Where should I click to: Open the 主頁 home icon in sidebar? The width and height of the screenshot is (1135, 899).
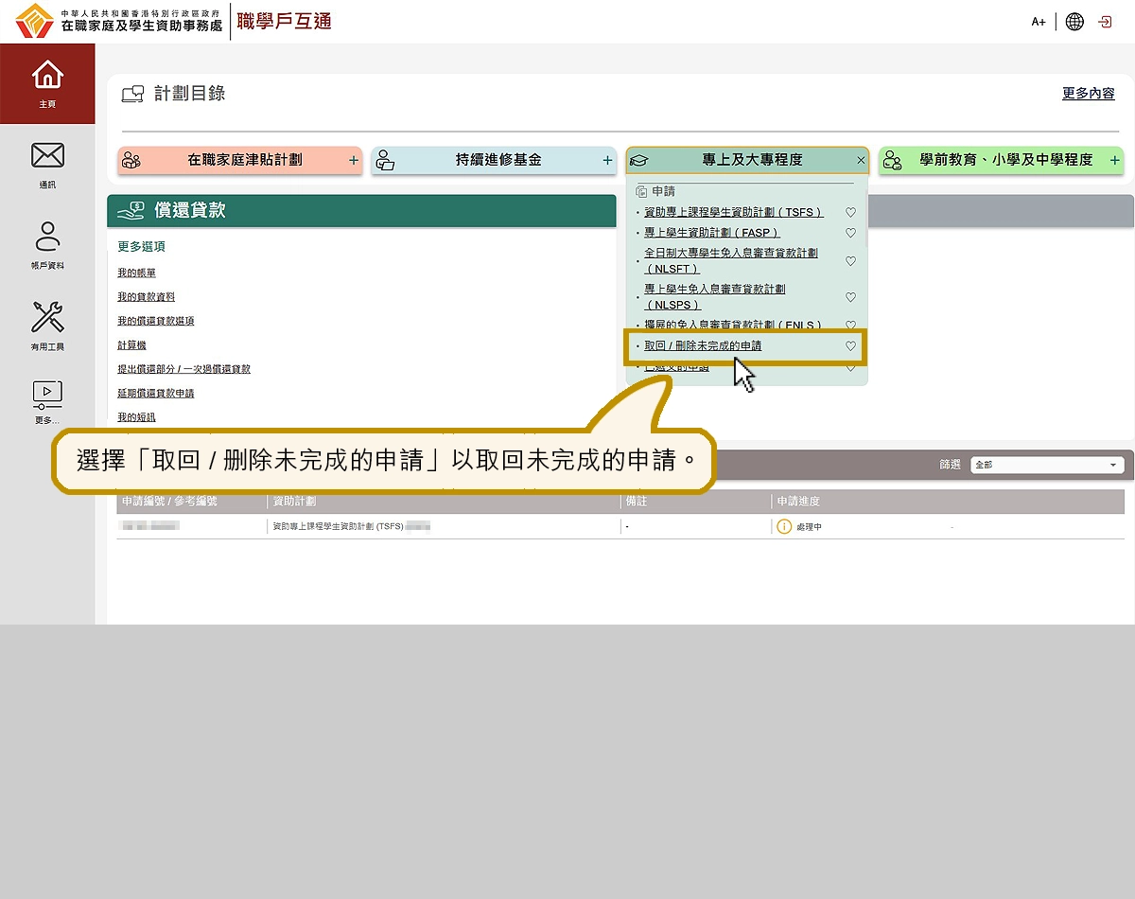click(x=47, y=75)
